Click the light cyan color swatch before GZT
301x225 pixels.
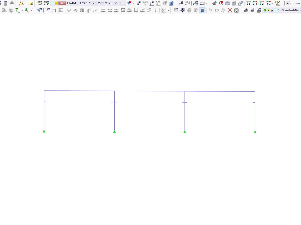pyautogui.click(x=53, y=3)
